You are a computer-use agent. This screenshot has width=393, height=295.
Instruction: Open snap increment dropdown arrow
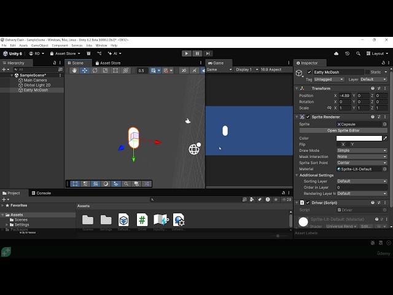171,71
